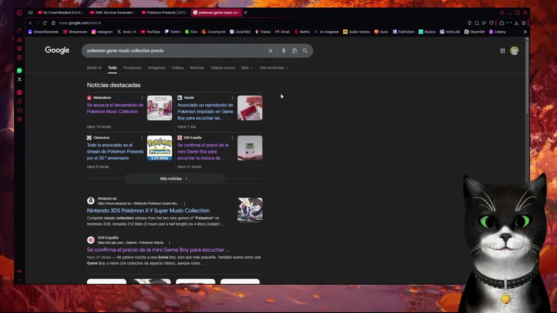
Task: Go back to the previous page
Action: point(30,23)
